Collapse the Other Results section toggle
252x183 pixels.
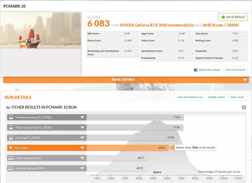(244, 107)
